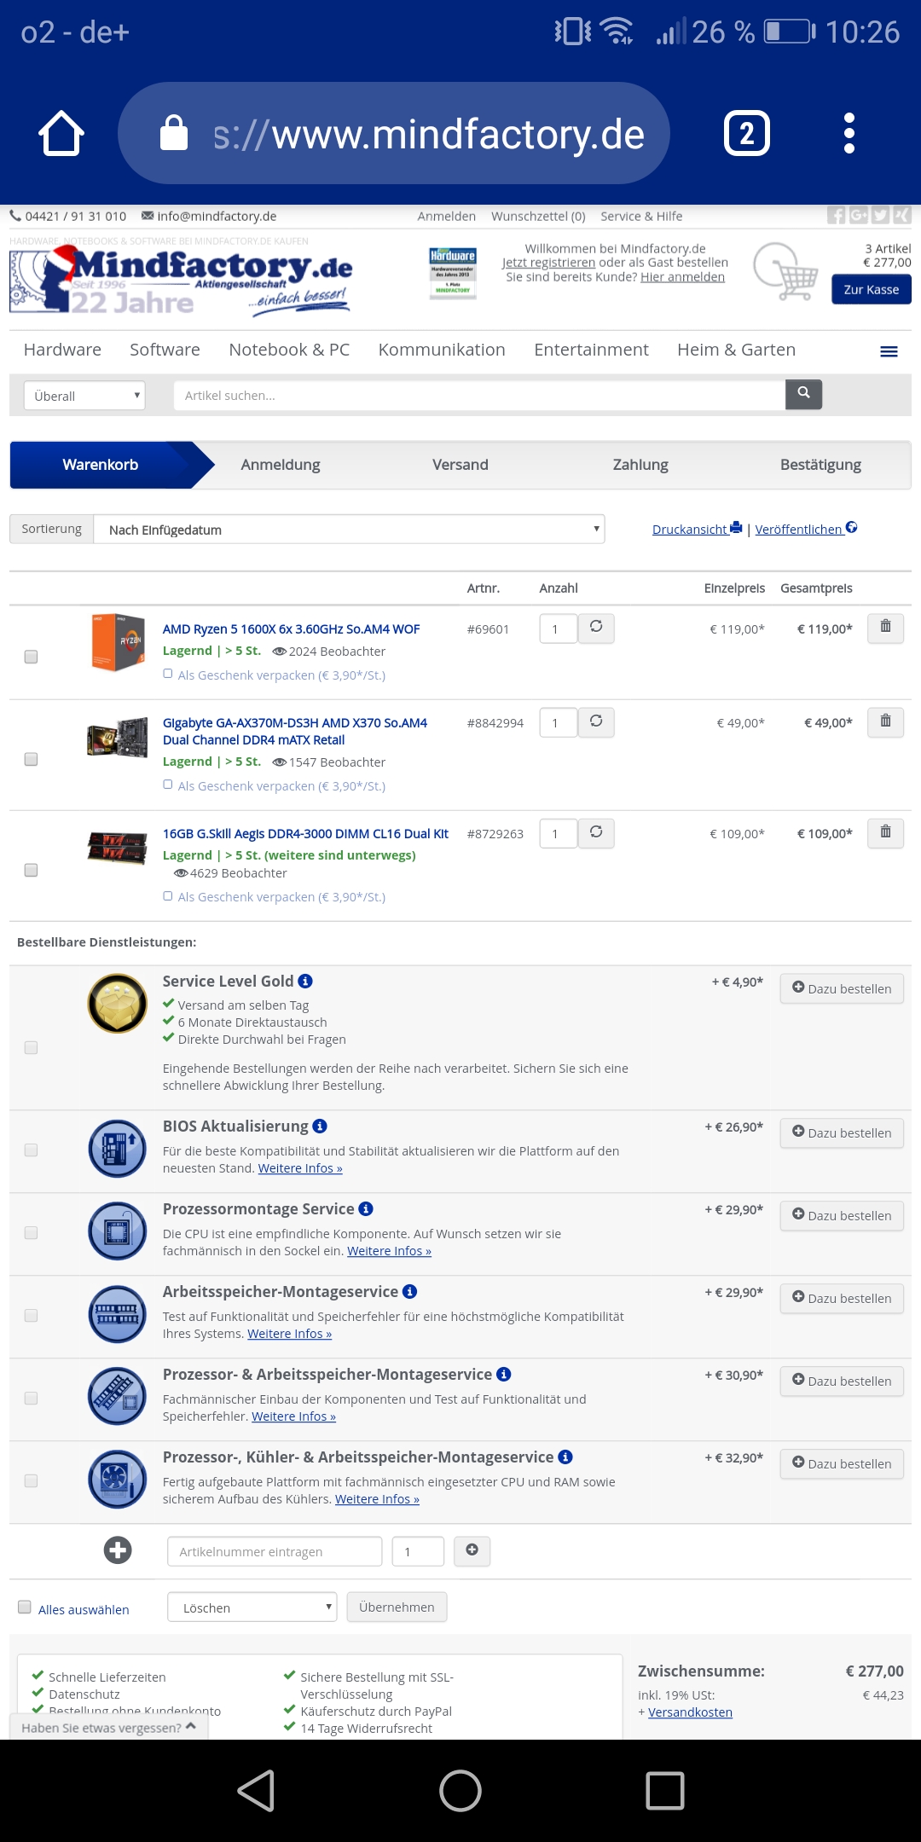
Task: Order Service Level Gold via Dazu bestellen
Action: pyautogui.click(x=842, y=988)
